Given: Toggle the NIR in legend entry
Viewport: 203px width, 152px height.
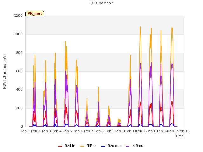Looking at the screenshot, I should [x=88, y=146].
